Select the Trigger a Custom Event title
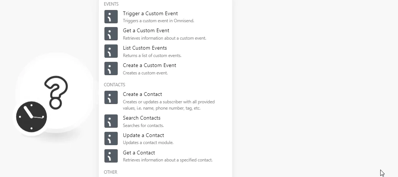Viewport: 398px width, 177px height. point(150,13)
